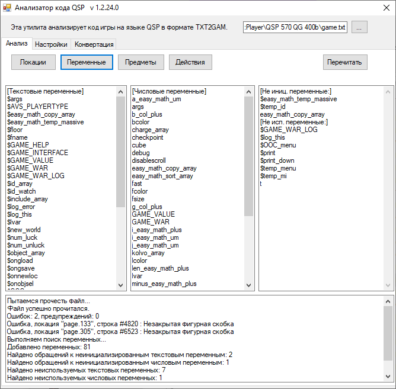The image size is (396, 389).
Task: Click the browse file "..." button
Action: pyautogui.click(x=360, y=27)
